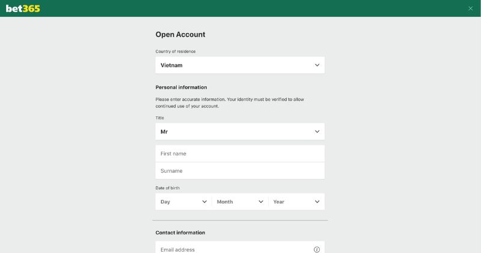Screen dimensions: 481x253
Task: Focus the Email address field
Action: [240, 247]
